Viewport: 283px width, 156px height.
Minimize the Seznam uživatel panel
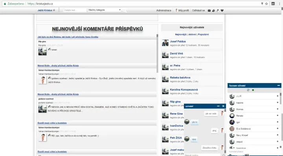click(x=279, y=86)
